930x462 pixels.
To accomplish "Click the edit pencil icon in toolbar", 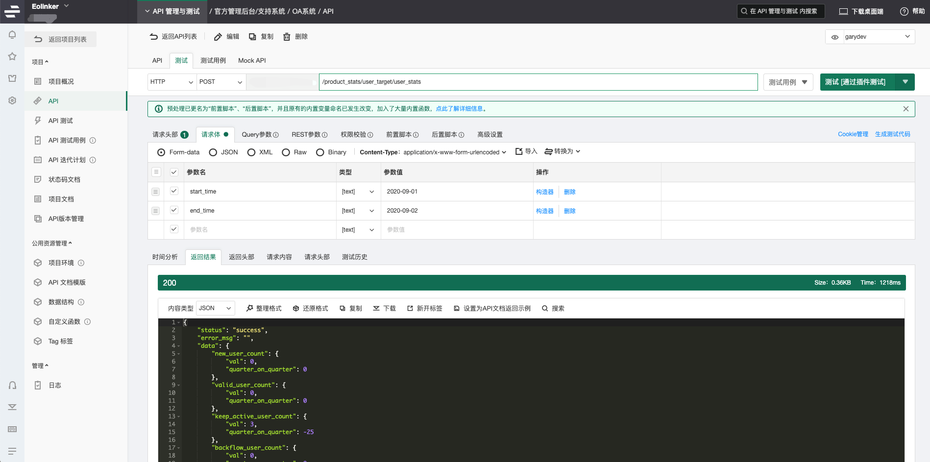I will (x=218, y=37).
